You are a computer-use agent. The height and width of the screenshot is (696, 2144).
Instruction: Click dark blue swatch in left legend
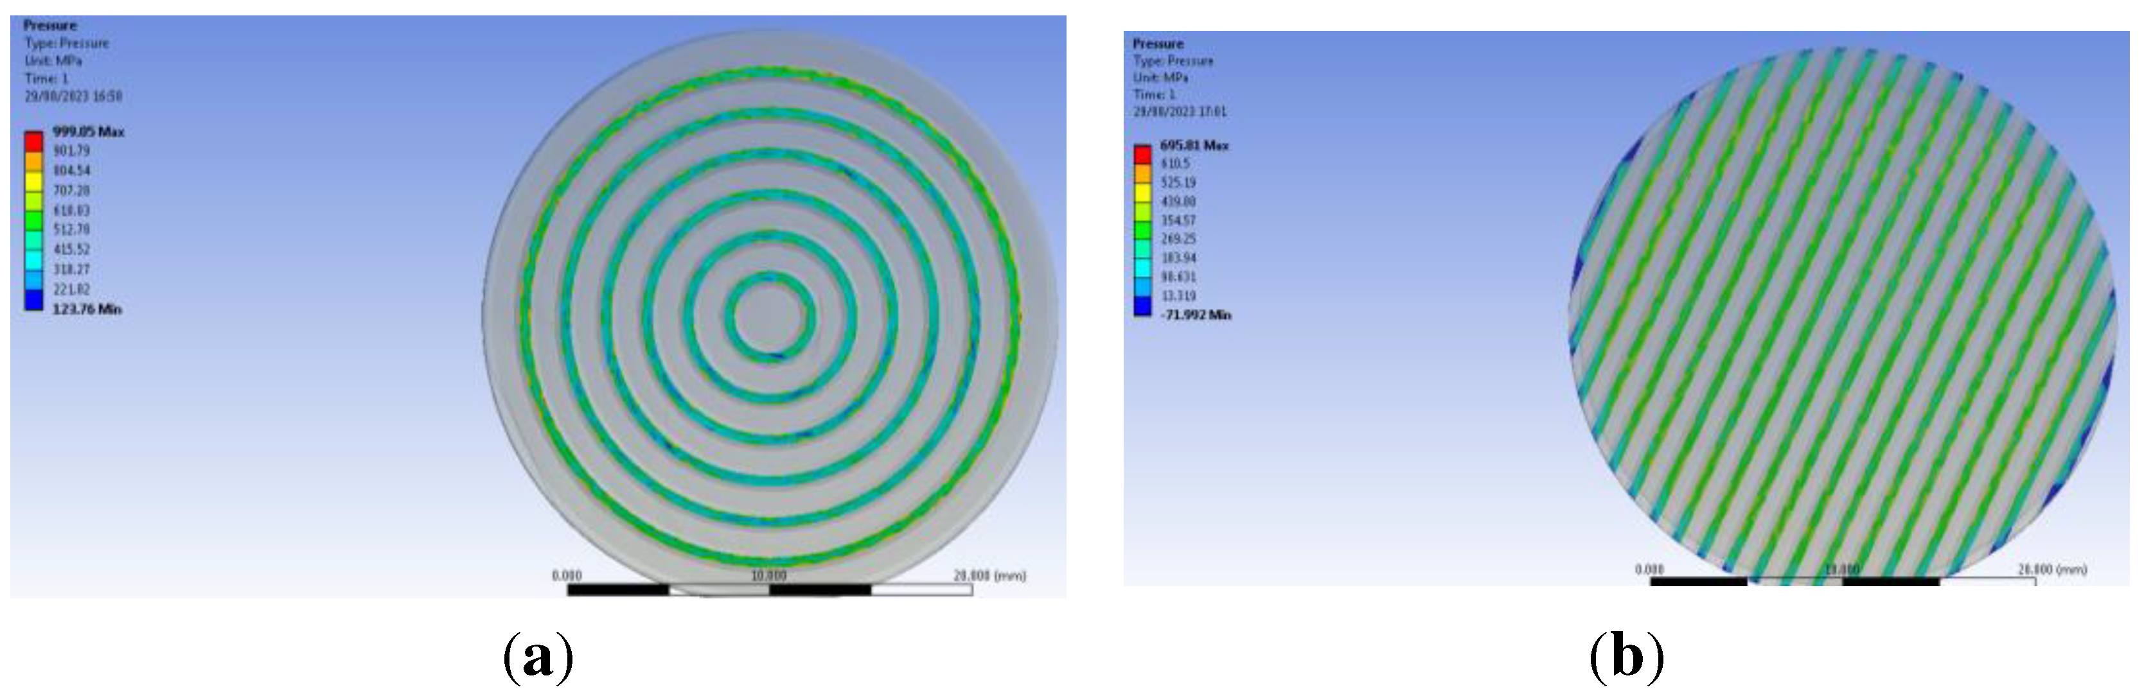coord(33,299)
